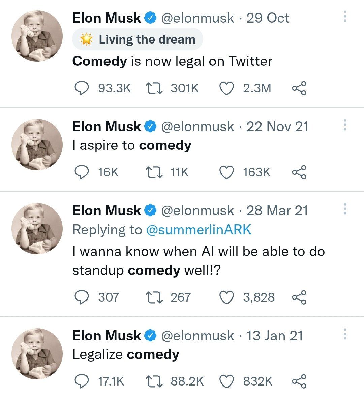Like the "Legalize comedy" tweet

tap(226, 381)
